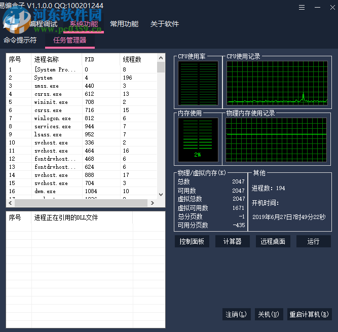Select csrss.exe with PID 716
Screen dimensions: 338x332
[x=82, y=110]
